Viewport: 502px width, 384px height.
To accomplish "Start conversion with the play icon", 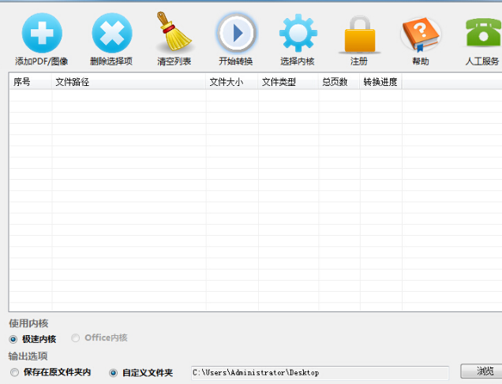I will [236, 32].
